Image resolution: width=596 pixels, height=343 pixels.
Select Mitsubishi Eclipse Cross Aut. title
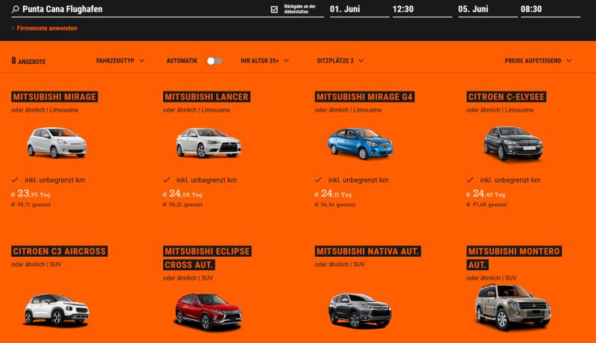(x=207, y=258)
